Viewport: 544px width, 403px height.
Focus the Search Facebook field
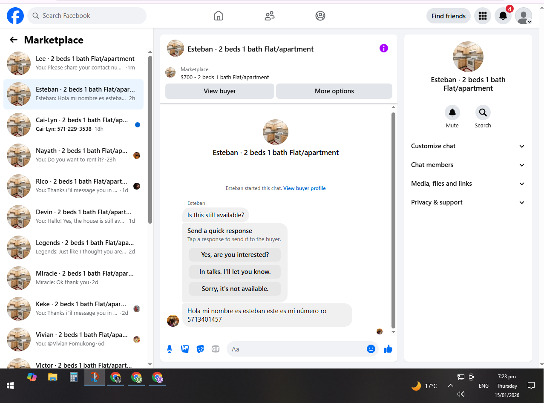[x=87, y=16]
